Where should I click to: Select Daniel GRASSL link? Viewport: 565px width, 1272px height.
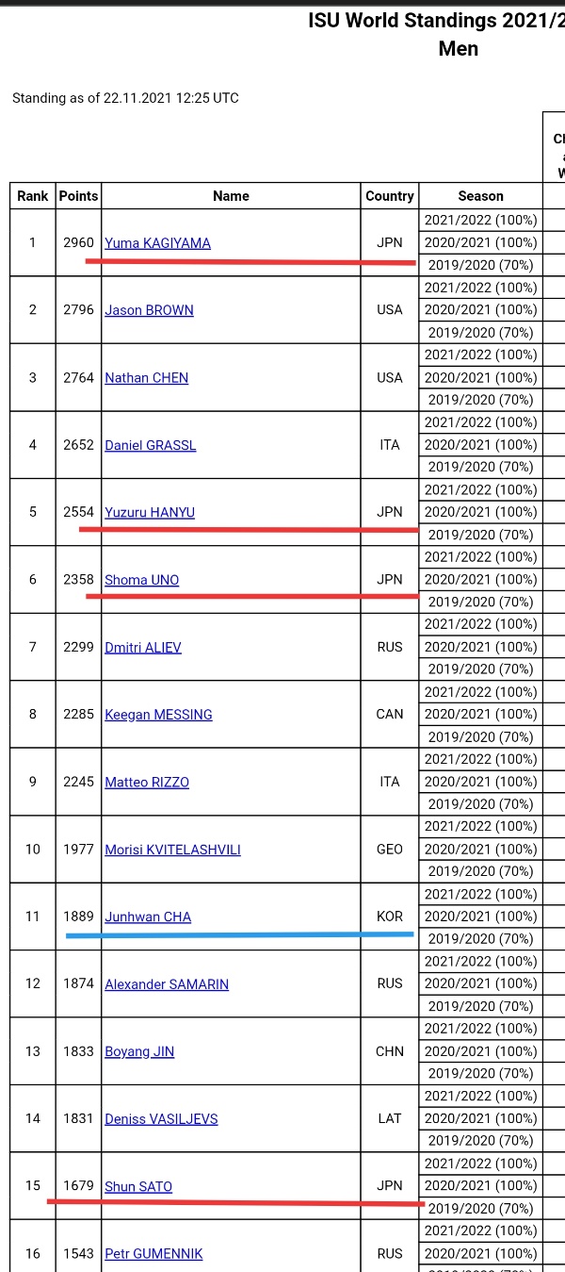(x=151, y=445)
